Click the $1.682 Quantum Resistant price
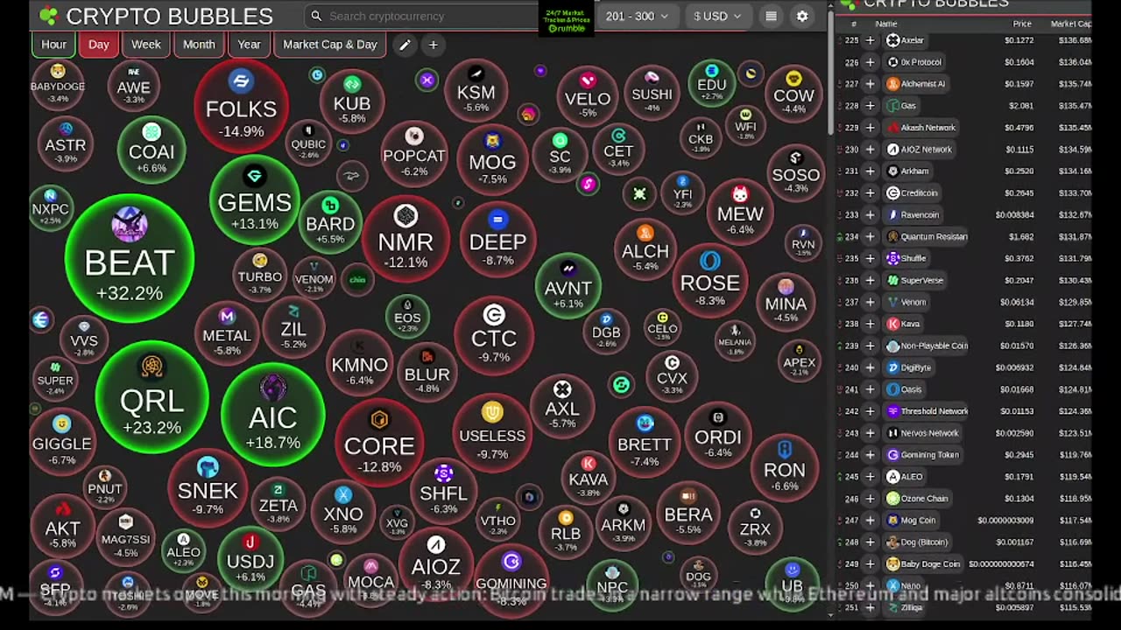The width and height of the screenshot is (1121, 630). 1021,236
